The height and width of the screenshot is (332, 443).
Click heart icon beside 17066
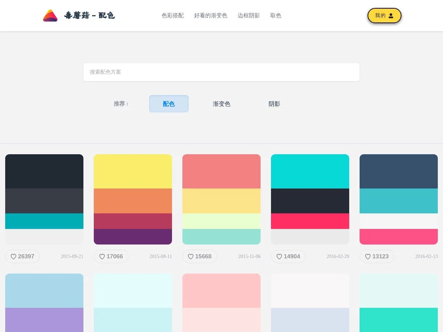click(102, 256)
